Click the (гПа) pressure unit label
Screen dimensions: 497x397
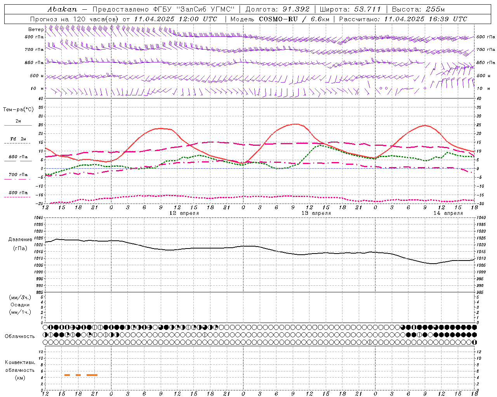[x=20, y=248]
